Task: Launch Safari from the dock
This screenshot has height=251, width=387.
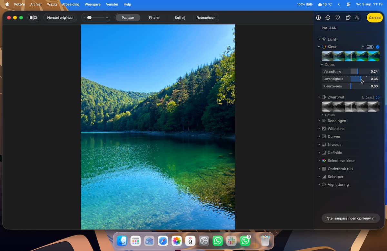Action: [163, 240]
